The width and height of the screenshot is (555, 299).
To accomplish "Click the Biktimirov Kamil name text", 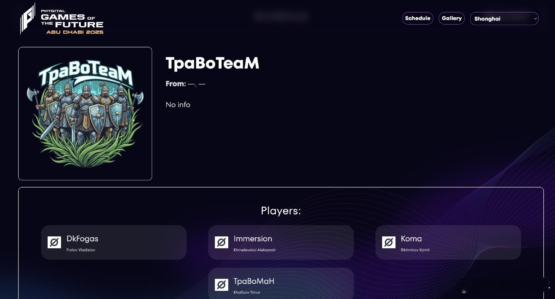I will click(x=415, y=250).
